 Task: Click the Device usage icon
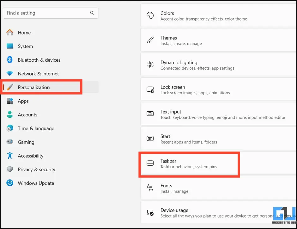pos(150,212)
